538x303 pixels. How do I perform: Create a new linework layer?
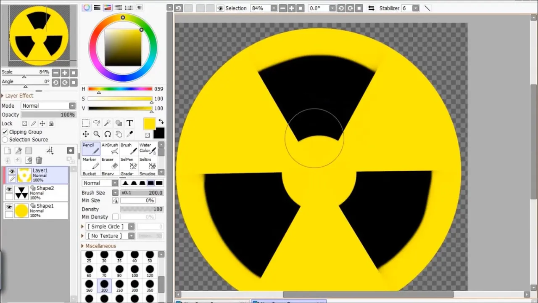point(18,151)
